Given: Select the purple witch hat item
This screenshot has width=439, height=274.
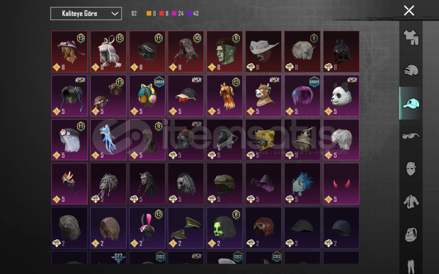Looking at the screenshot, I should click(x=263, y=184).
